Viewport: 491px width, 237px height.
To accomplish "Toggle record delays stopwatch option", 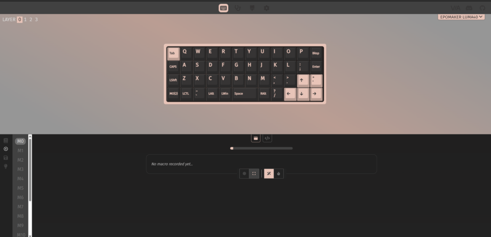I will pyautogui.click(x=279, y=173).
